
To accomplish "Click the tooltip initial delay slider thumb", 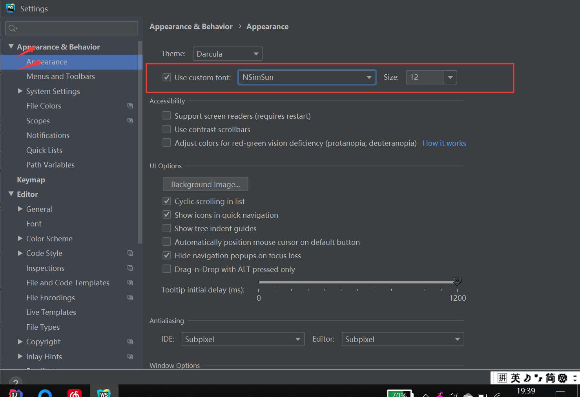I will coord(457,281).
